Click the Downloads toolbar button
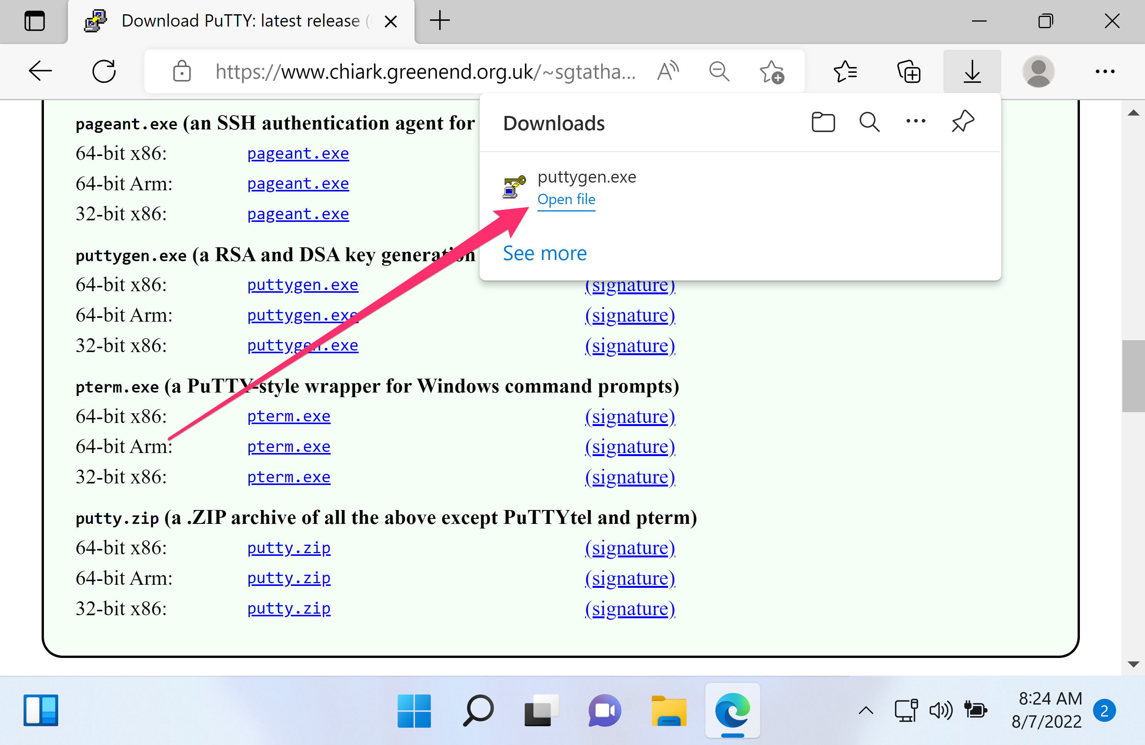 972,72
